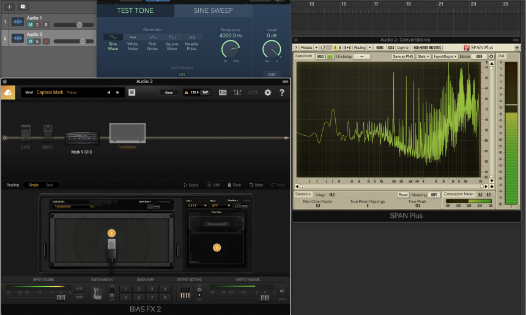The width and height of the screenshot is (526, 315).
Task: Select the Mark V CH3 amp head
Action: (82, 138)
